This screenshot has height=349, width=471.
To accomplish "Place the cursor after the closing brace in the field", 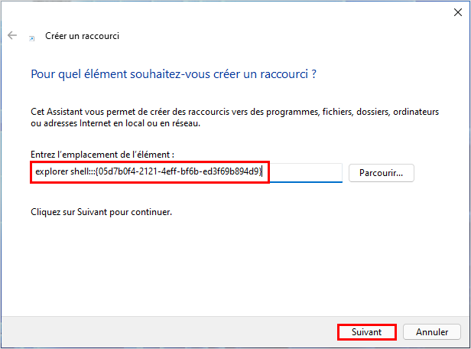I will click(262, 171).
